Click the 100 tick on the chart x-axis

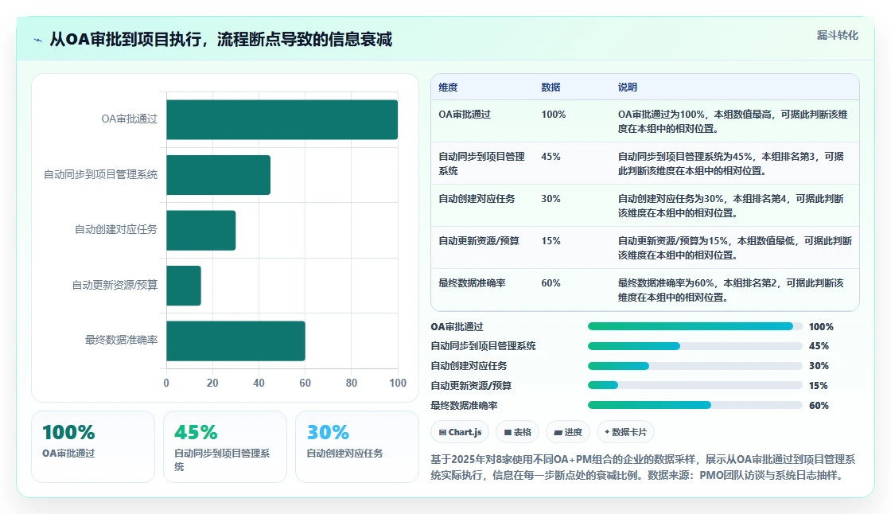(x=398, y=383)
